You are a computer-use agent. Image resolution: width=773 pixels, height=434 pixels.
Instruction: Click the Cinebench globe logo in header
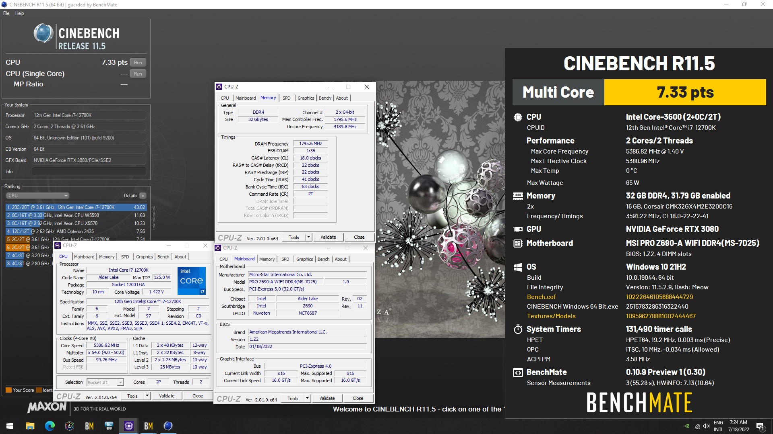pos(43,33)
